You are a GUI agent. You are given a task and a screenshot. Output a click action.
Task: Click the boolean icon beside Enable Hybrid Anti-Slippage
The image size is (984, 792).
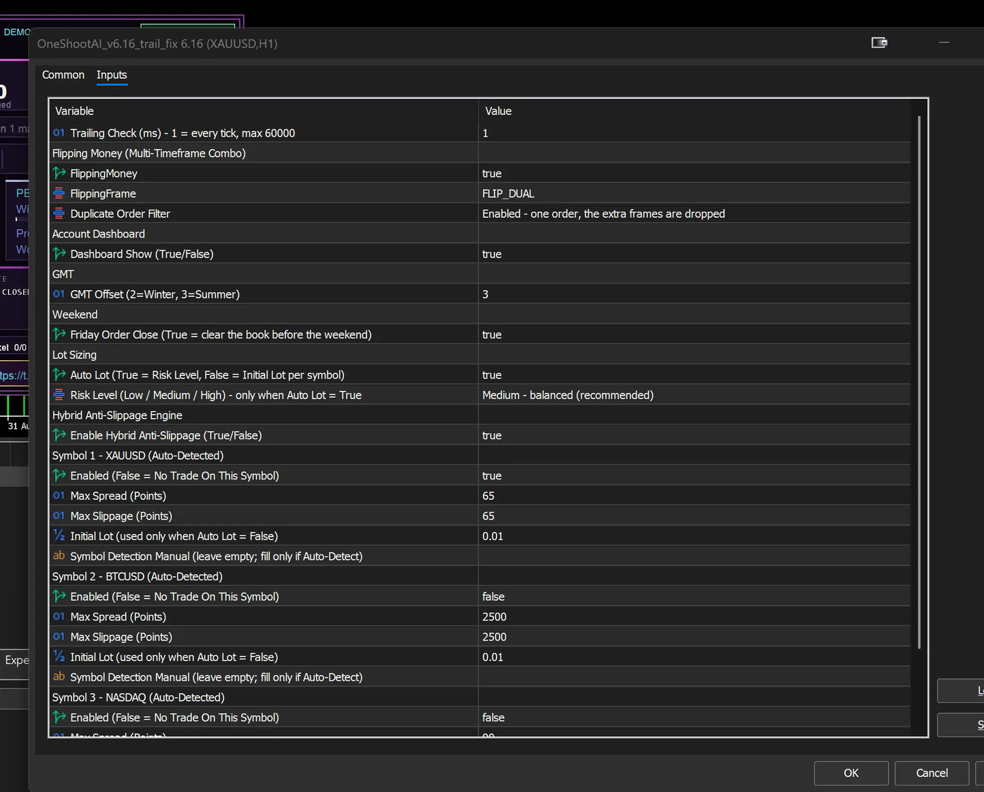coord(59,435)
